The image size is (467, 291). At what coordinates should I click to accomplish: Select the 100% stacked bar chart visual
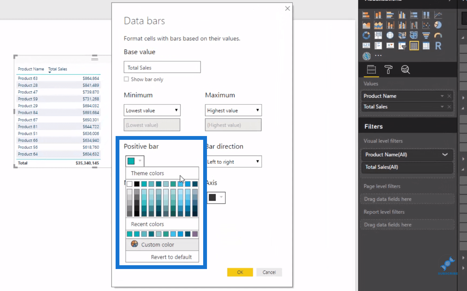[414, 15]
